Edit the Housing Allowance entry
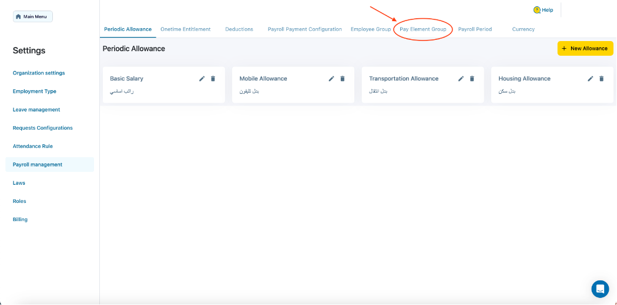 click(x=591, y=79)
